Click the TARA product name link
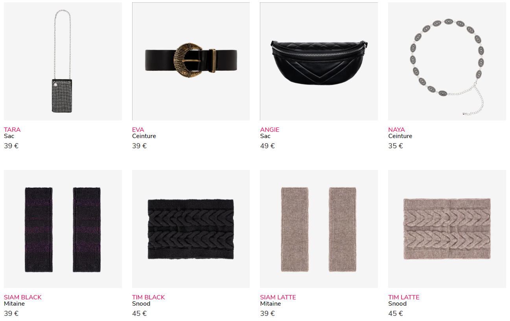This screenshot has height=321, width=510. (12, 129)
